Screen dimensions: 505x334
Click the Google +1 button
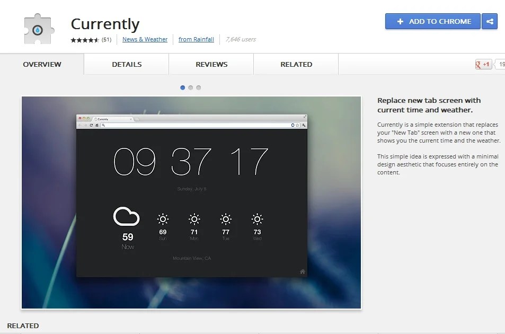pos(483,64)
